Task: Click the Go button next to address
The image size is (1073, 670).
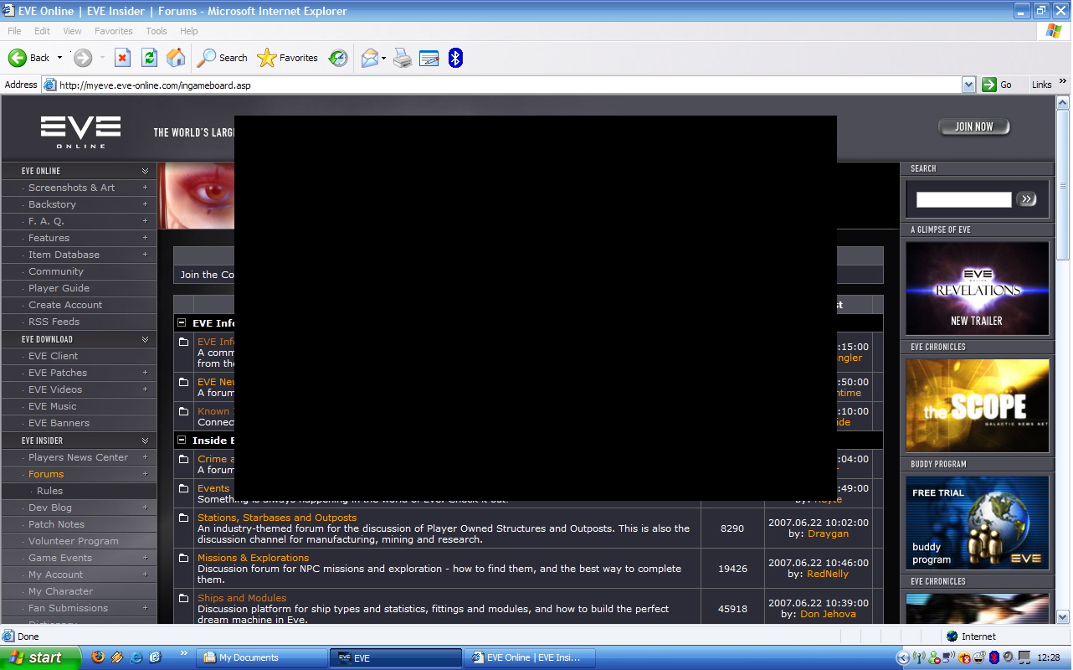Action: point(998,85)
